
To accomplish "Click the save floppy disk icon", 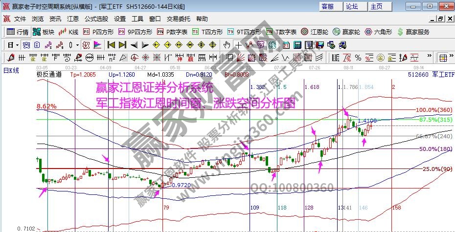I will click(320, 44).
